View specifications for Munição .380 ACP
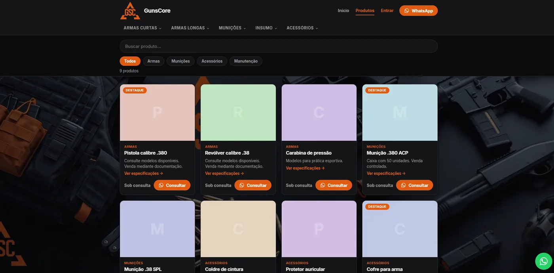 pos(386,174)
